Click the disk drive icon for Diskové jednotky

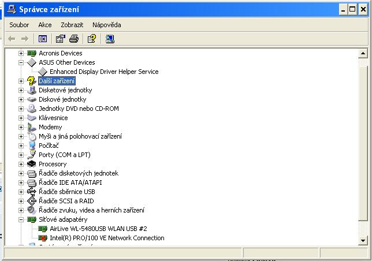tap(31, 99)
